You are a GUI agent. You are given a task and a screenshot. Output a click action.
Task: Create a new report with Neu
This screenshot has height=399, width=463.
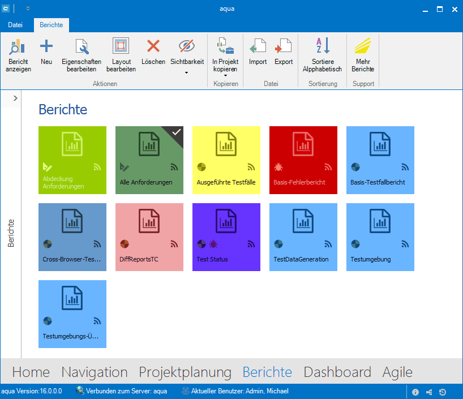click(x=46, y=47)
